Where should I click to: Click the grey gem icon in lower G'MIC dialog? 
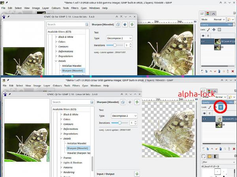pos(130,102)
